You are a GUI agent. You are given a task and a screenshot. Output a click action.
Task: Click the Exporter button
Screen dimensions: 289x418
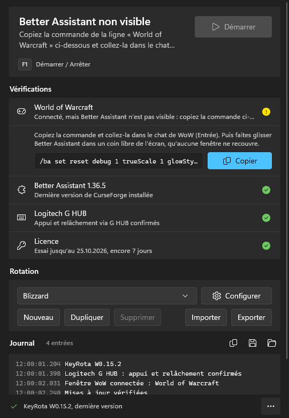tap(252, 317)
